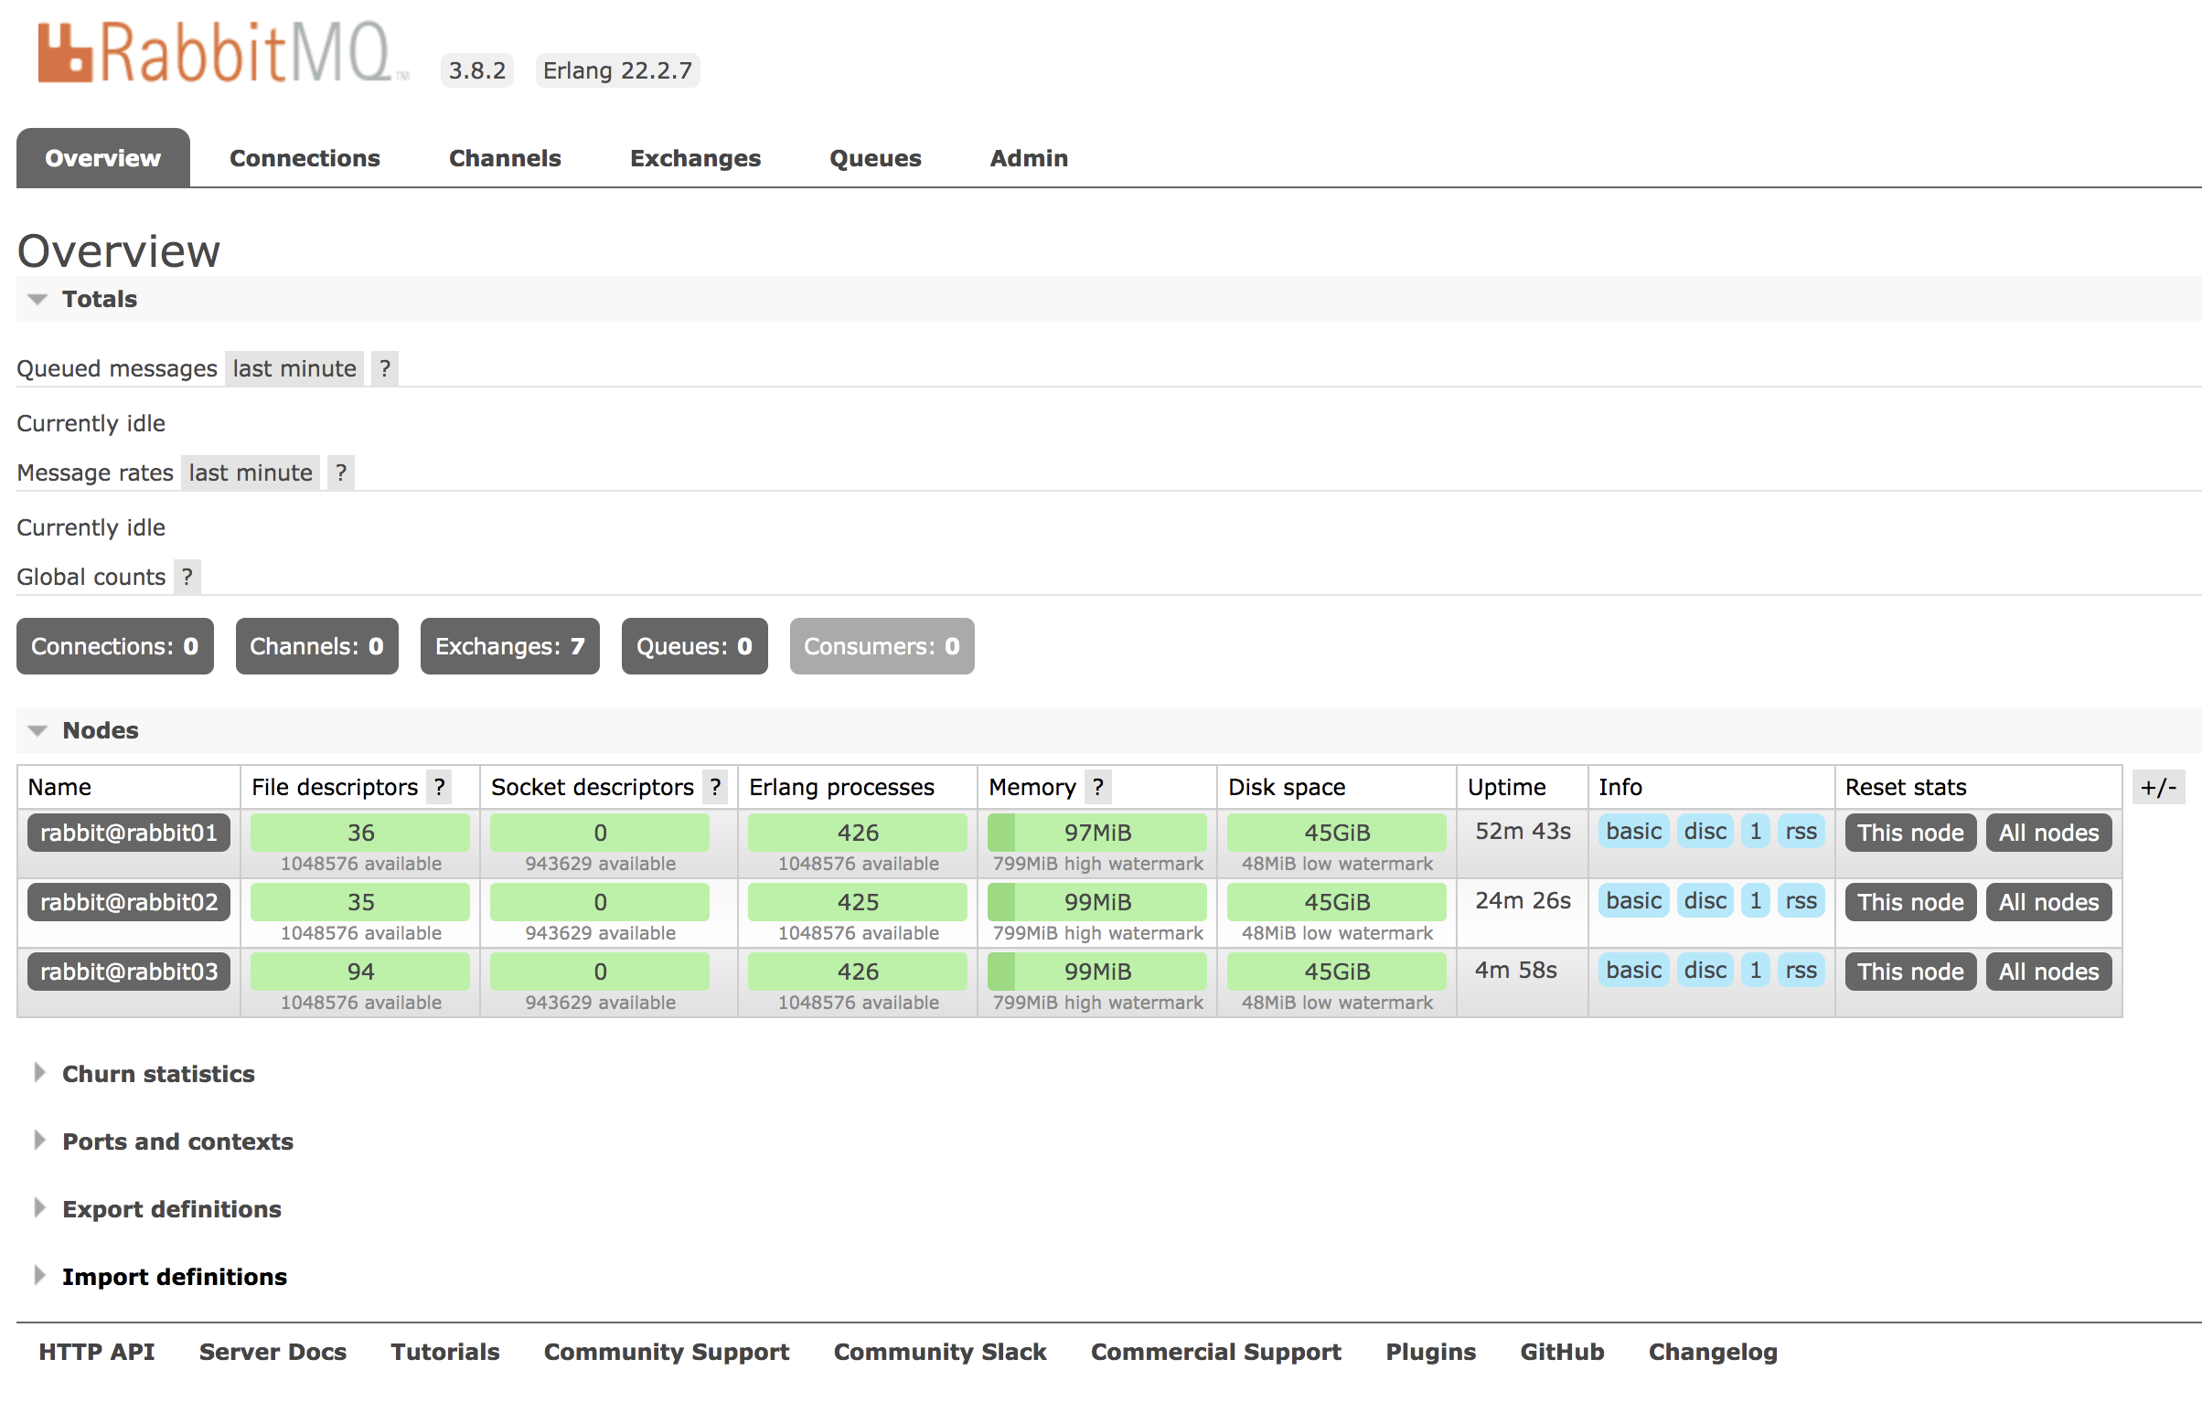Screen dimensions: 2202x1402
Task: Open Queued messages last minute range selector
Action: tap(294, 368)
